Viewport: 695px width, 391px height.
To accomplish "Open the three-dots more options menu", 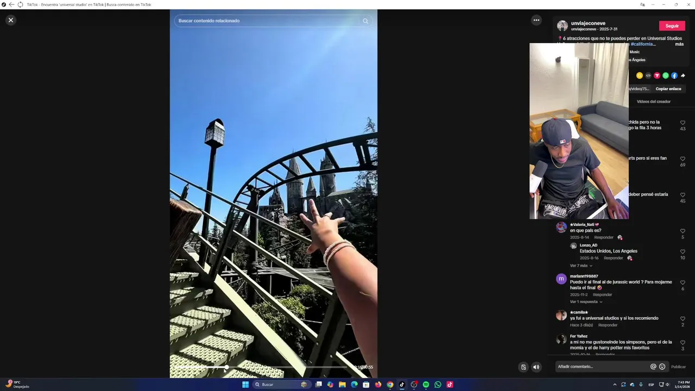I will (x=536, y=20).
